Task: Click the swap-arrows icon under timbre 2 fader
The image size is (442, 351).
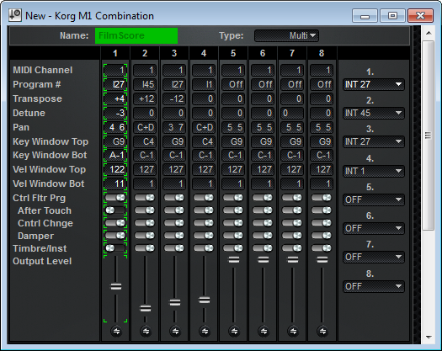Action: click(x=146, y=331)
